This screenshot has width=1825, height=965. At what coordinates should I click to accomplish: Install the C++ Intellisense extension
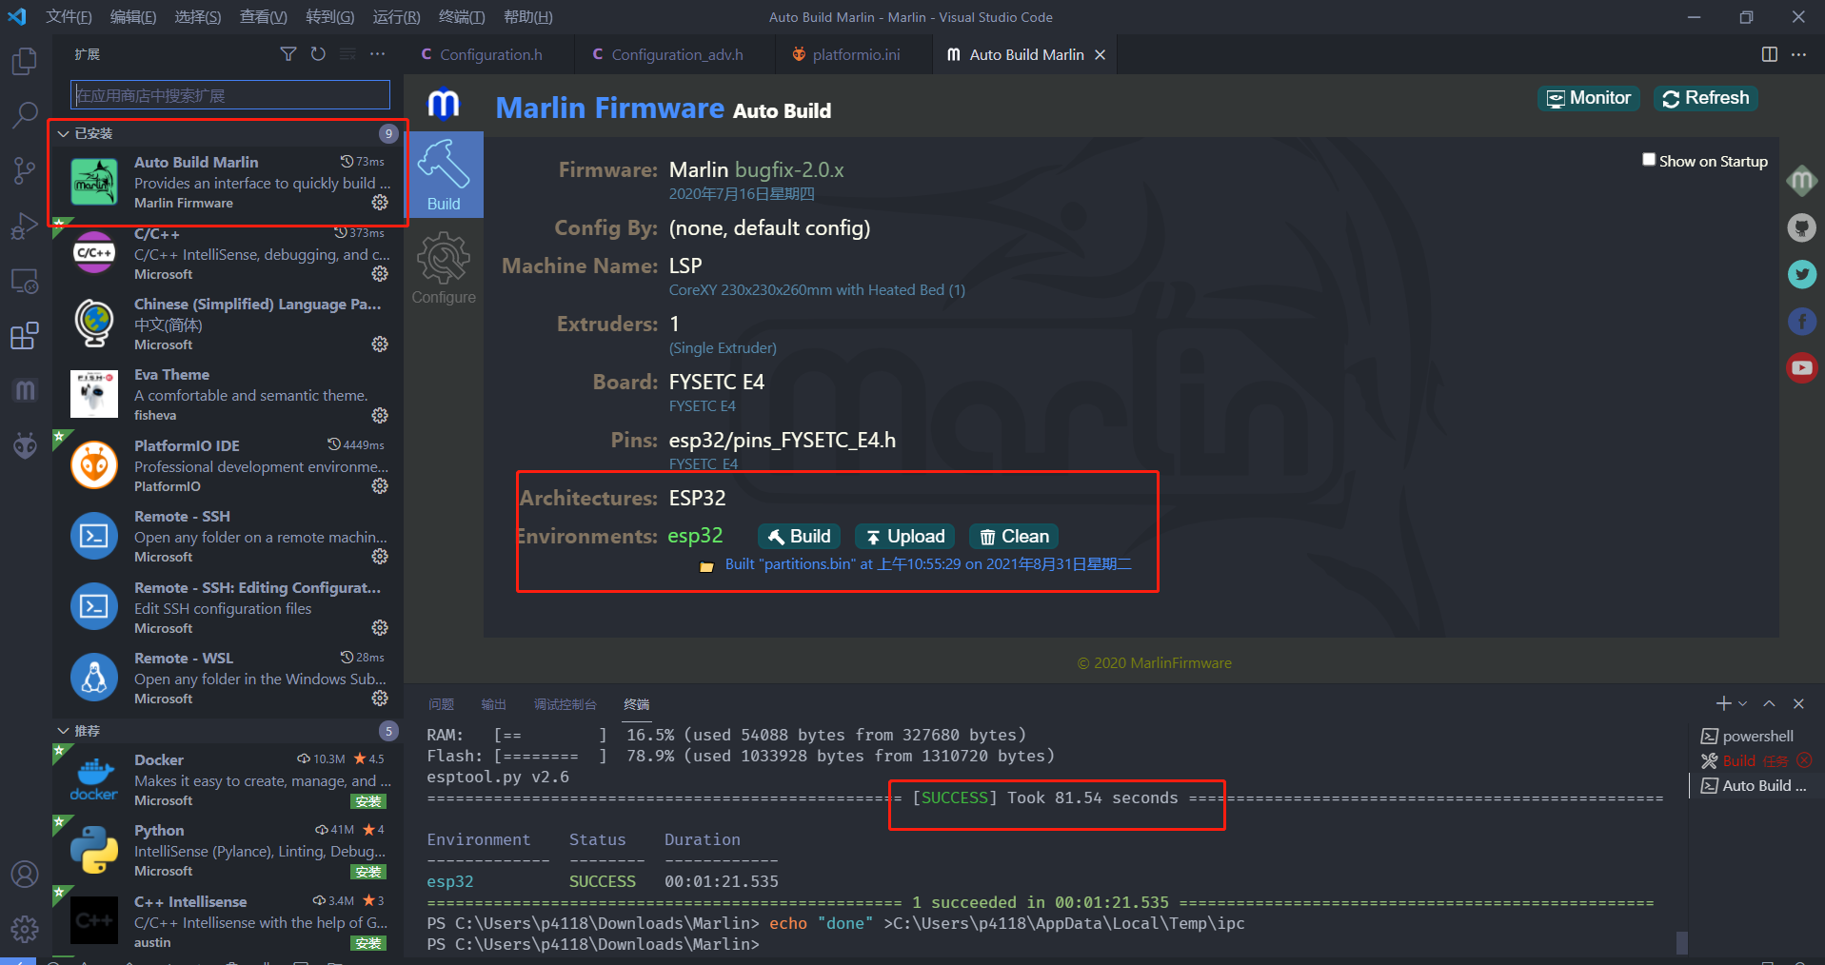(x=368, y=943)
